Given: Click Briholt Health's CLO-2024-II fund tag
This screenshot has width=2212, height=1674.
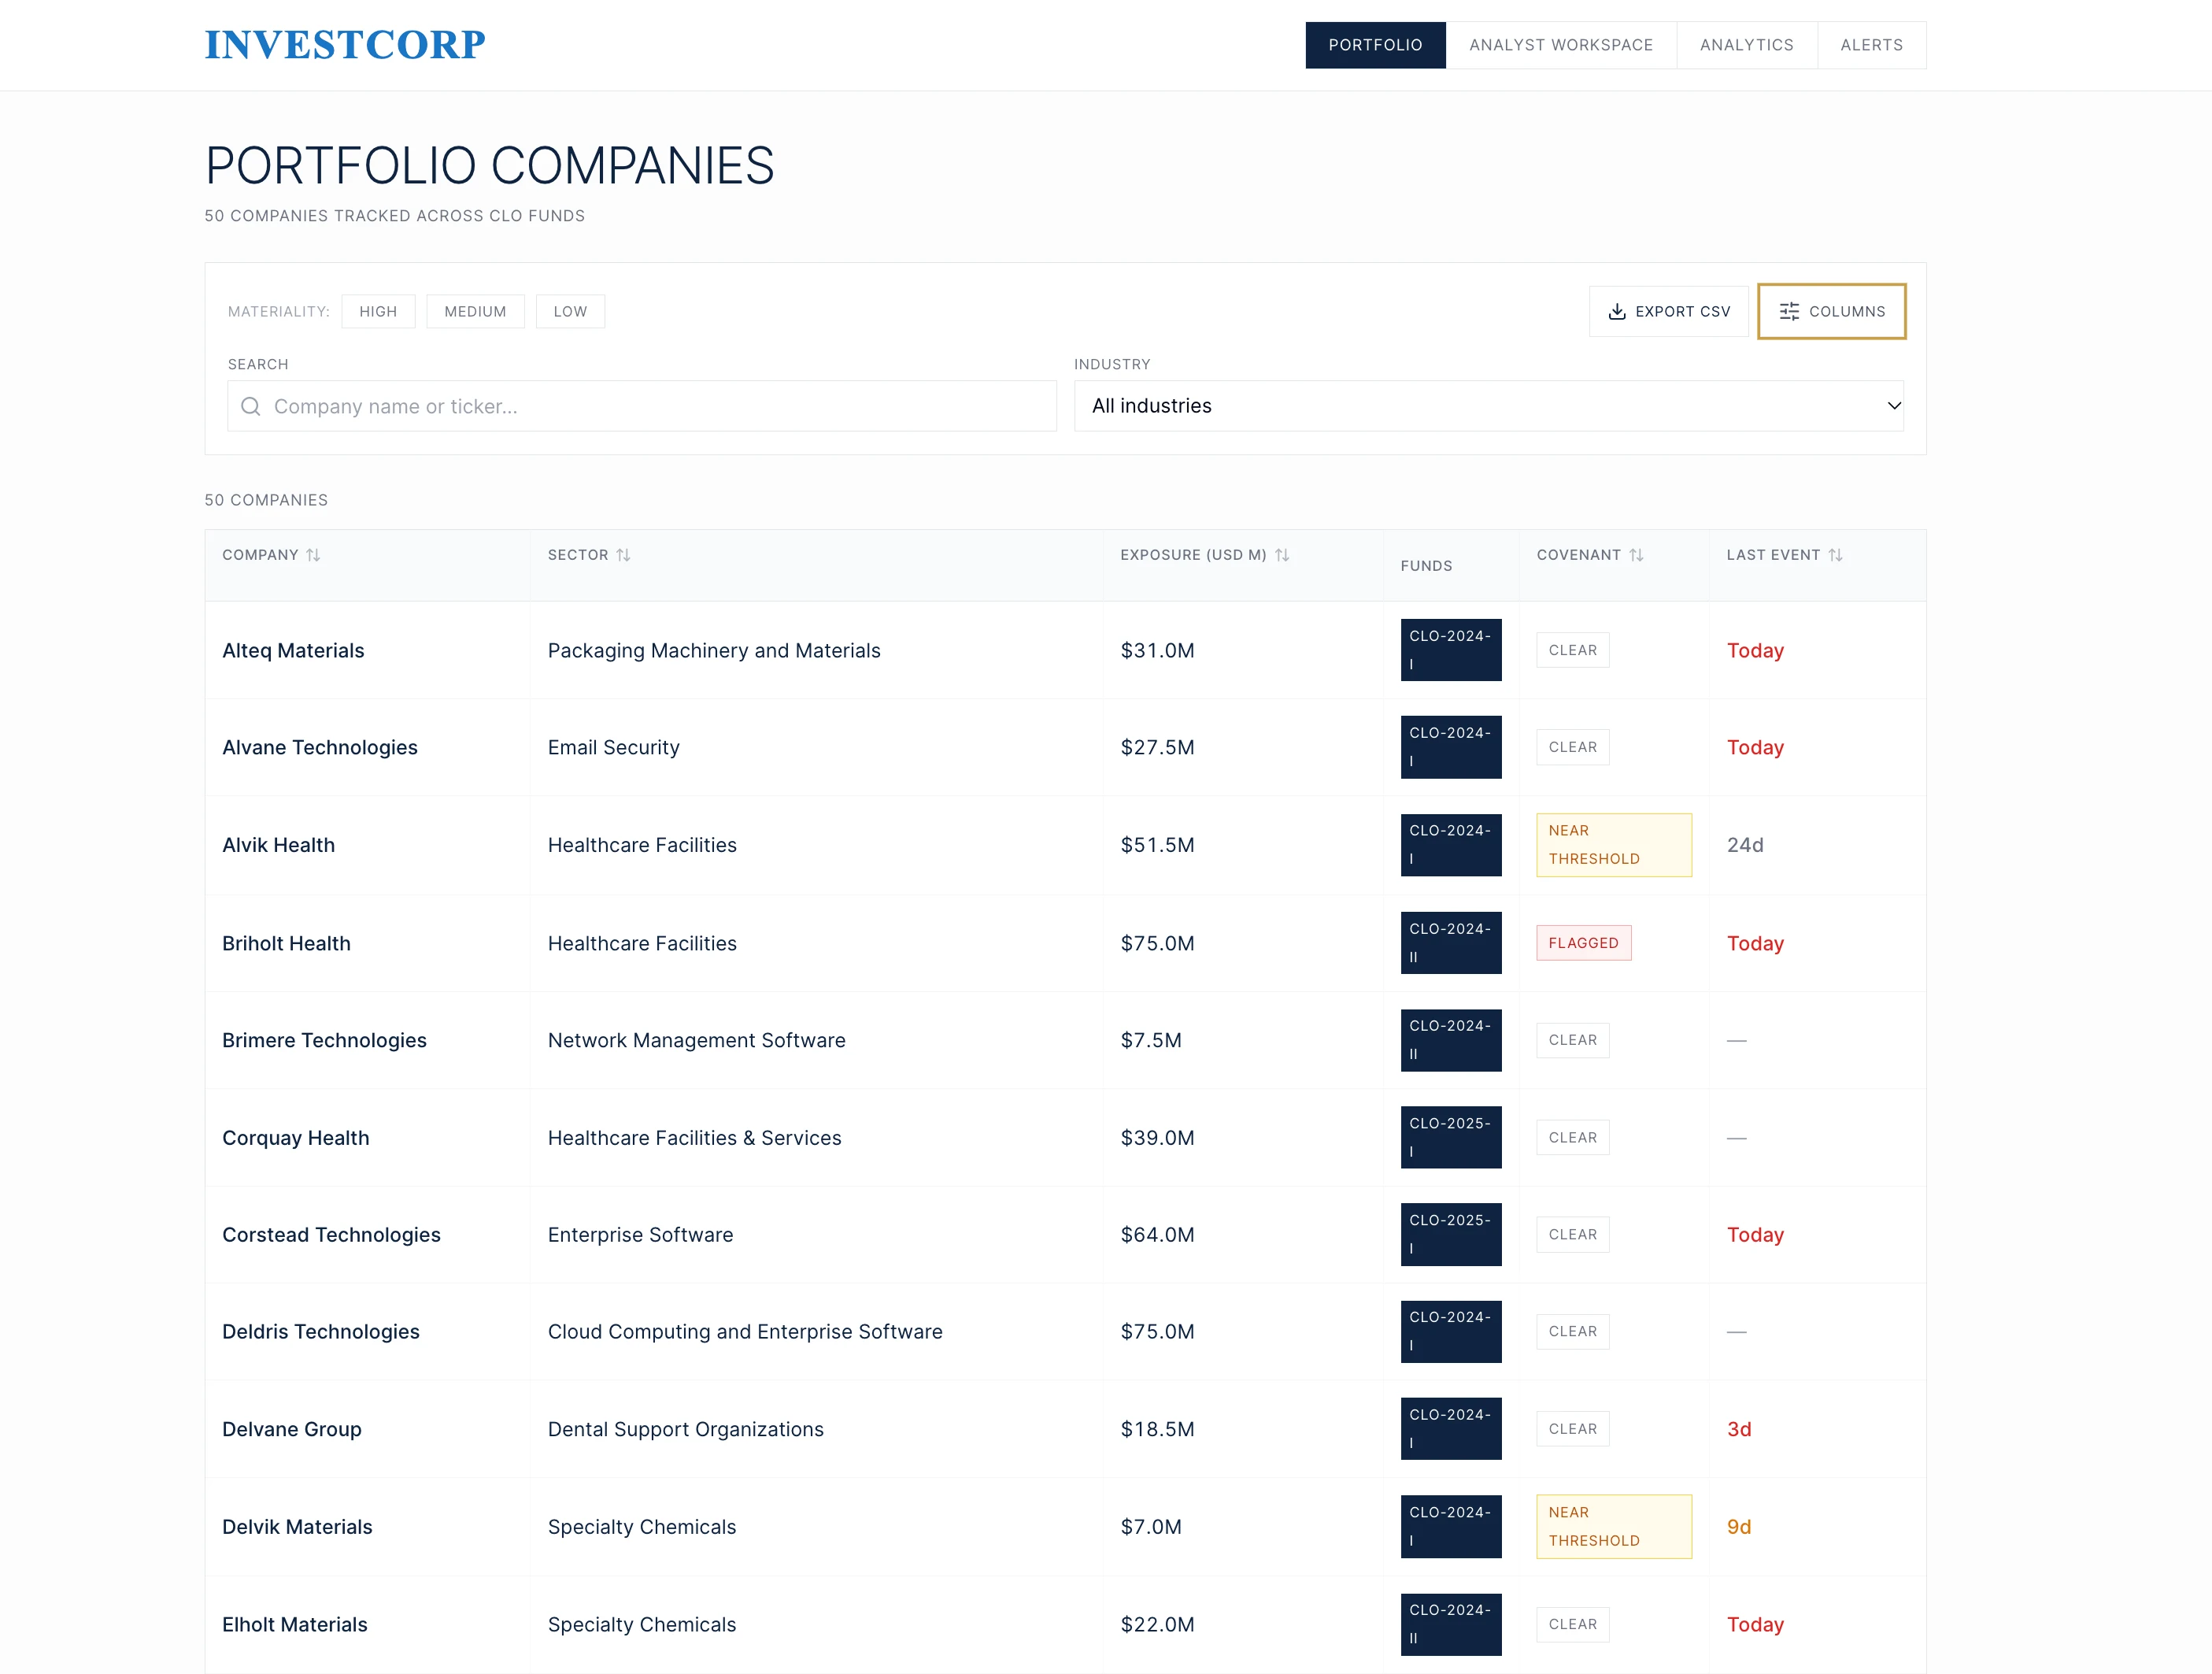Looking at the screenshot, I should (1450, 943).
